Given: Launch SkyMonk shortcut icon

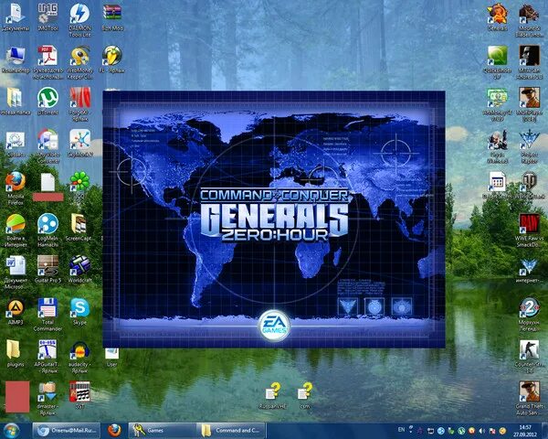Looking at the screenshot, I should [x=80, y=141].
